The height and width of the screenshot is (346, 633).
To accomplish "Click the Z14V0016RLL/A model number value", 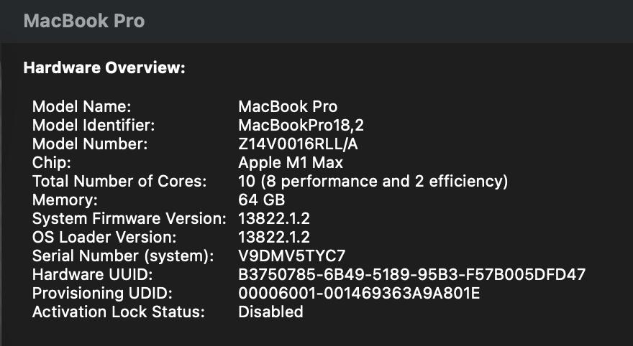I will 298,144.
